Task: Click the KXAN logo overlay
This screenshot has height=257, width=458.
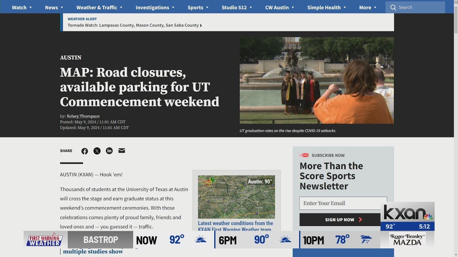Action: tap(408, 213)
